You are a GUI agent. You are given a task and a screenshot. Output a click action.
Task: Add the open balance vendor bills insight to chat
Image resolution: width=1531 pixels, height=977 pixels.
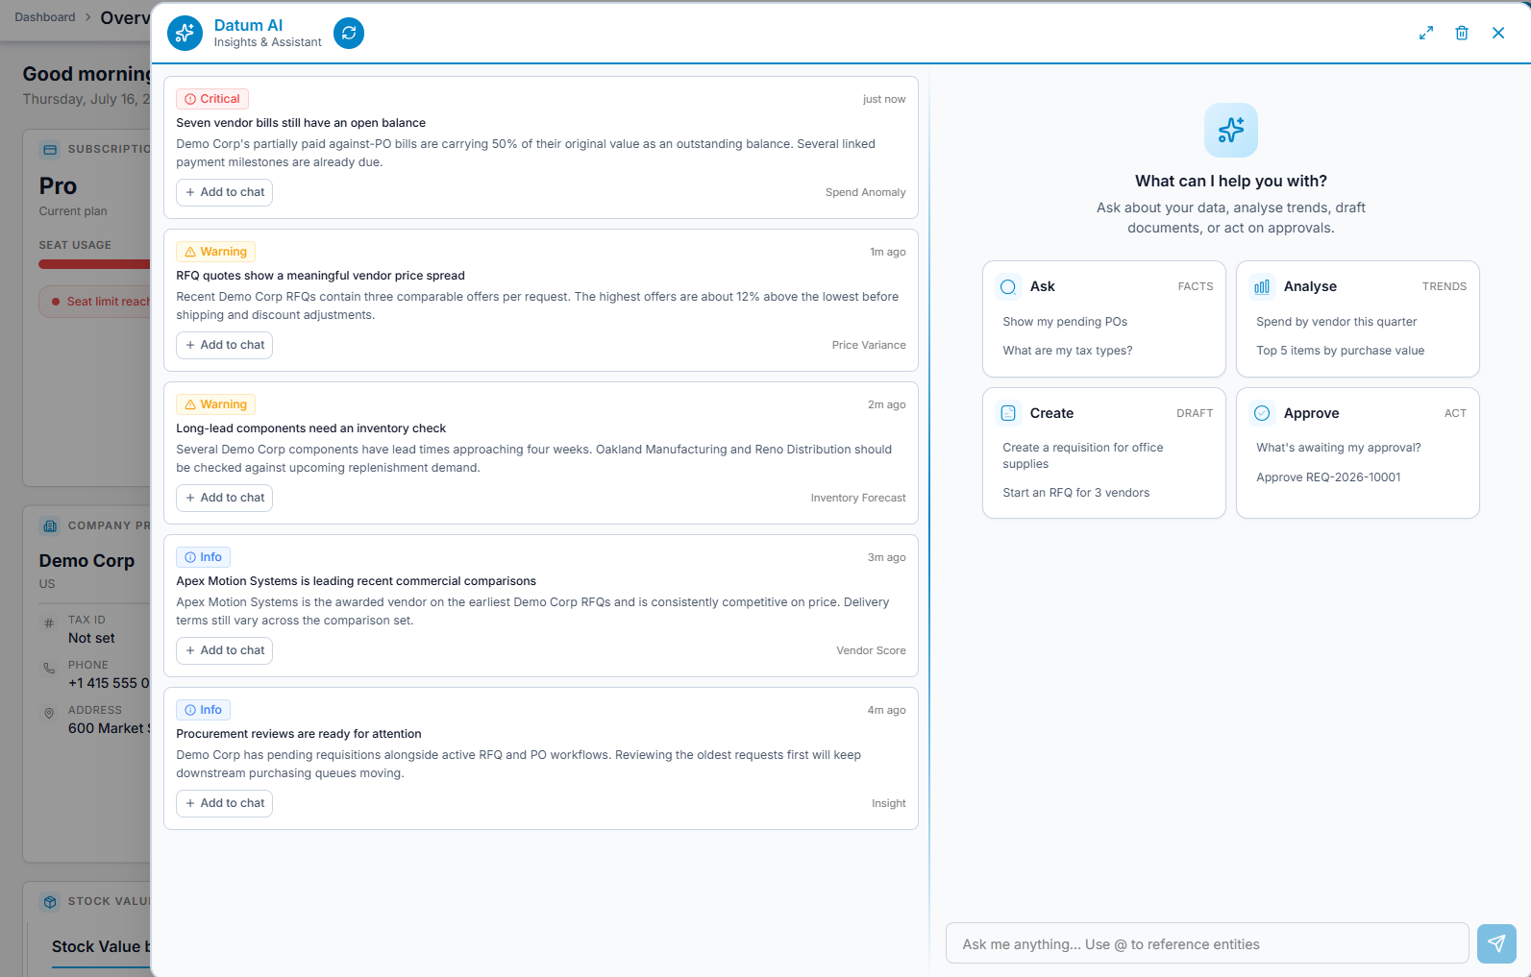coord(224,192)
